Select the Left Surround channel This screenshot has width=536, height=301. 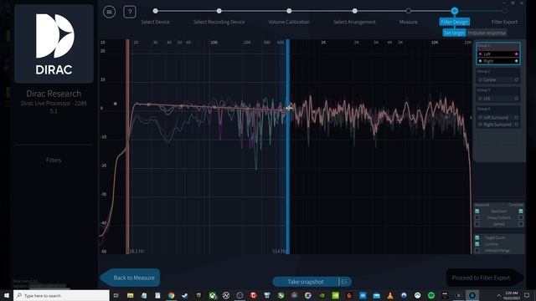click(498, 117)
